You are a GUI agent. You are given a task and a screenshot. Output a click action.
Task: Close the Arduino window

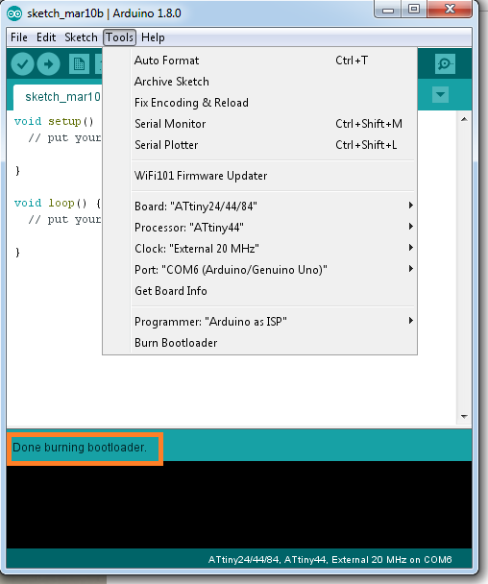coord(450,9)
